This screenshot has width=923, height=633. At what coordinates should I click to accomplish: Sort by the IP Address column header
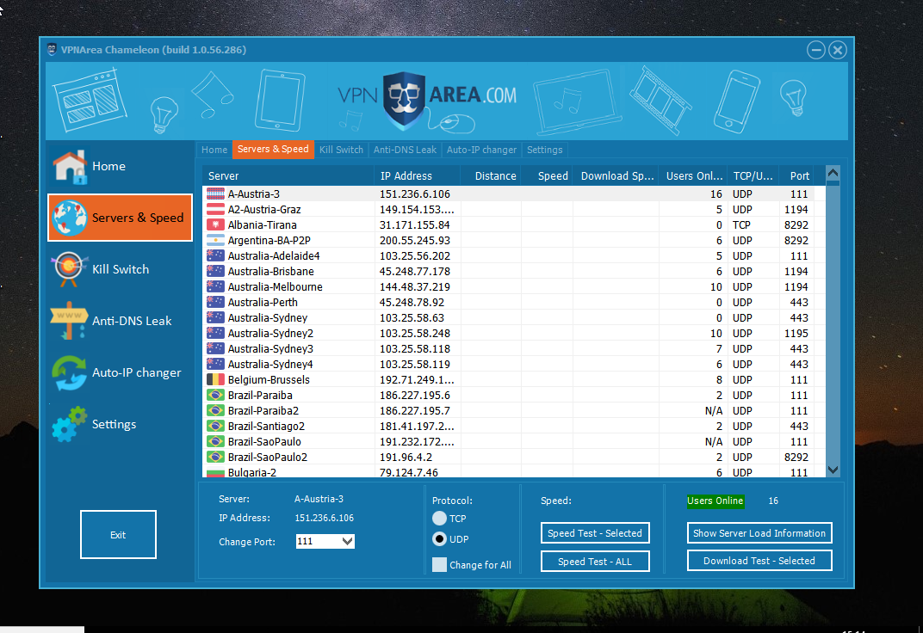(x=417, y=175)
